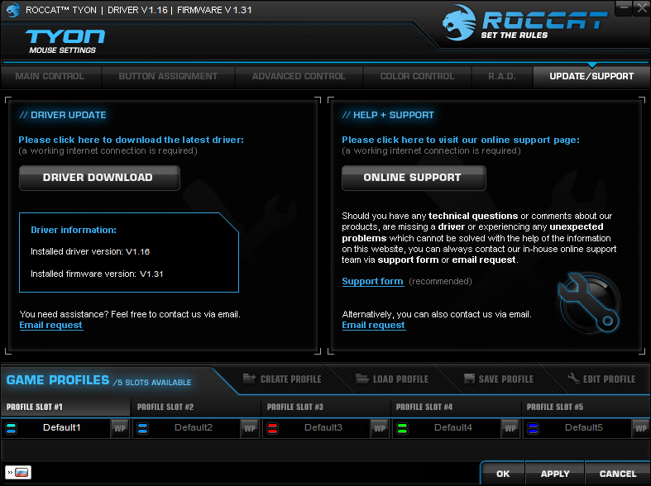Image resolution: width=651 pixels, height=486 pixels.
Task: Select Profile Slot #1 header
Action: pyautogui.click(x=65, y=407)
